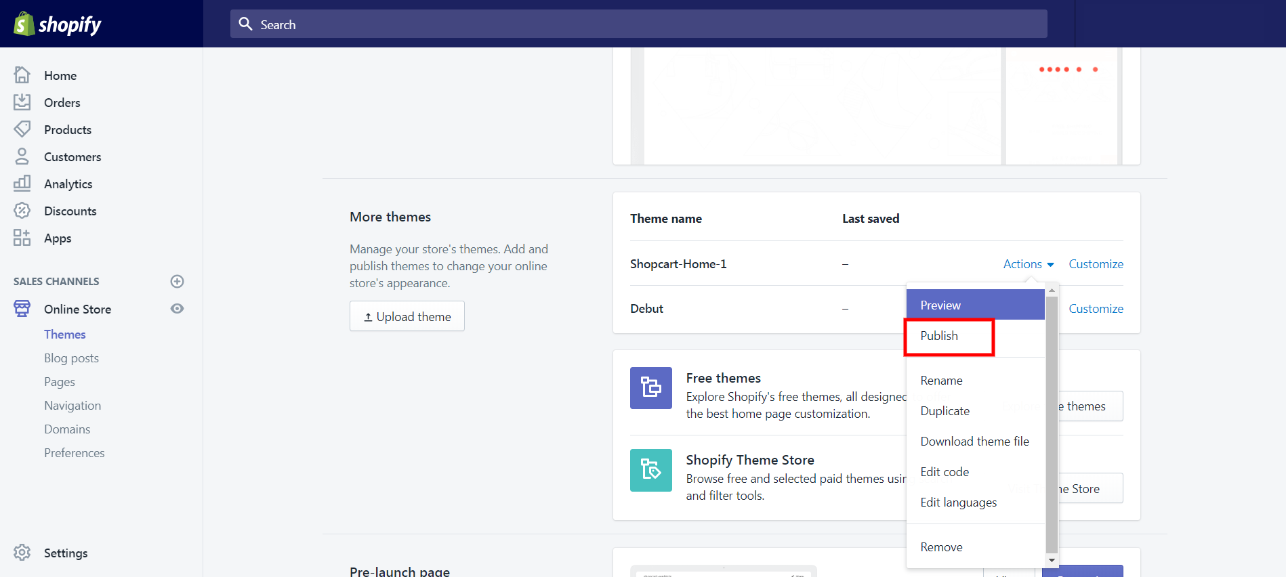Image resolution: width=1286 pixels, height=577 pixels.
Task: Open the Apps grid icon
Action: (x=22, y=238)
